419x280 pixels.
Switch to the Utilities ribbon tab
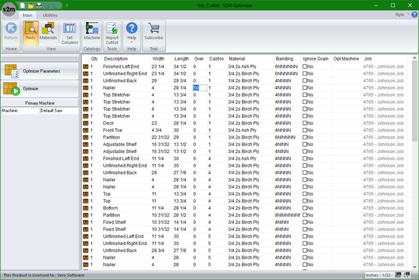[x=50, y=15]
